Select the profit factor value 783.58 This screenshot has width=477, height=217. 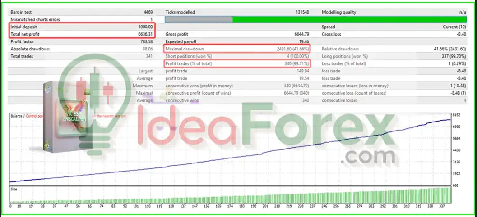(x=147, y=41)
